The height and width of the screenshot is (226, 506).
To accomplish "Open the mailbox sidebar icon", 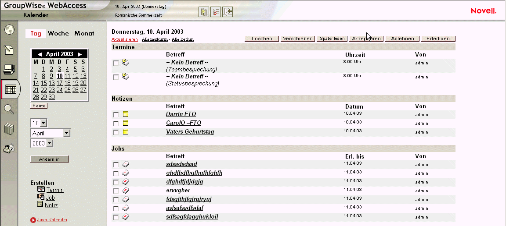I will pos(9,69).
